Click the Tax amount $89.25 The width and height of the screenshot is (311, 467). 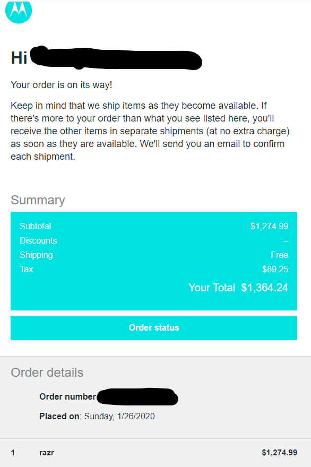(x=275, y=269)
